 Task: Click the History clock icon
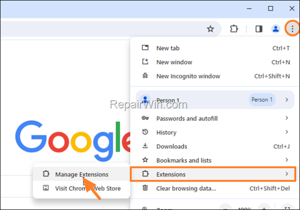pos(145,132)
